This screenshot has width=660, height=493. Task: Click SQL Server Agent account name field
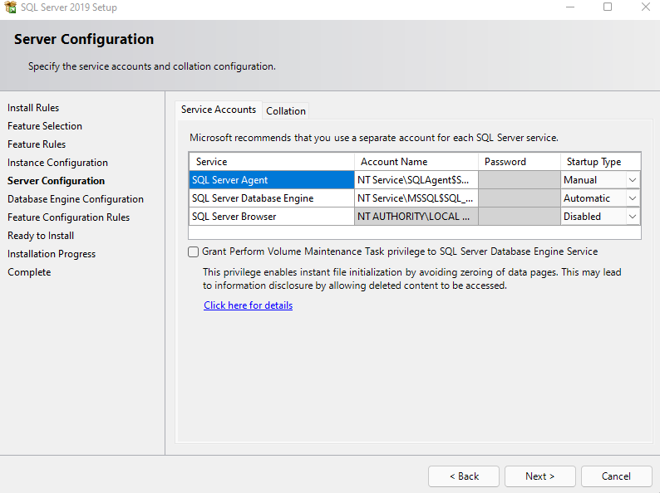(x=416, y=180)
